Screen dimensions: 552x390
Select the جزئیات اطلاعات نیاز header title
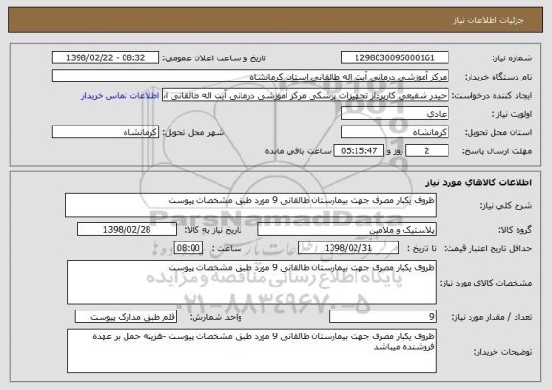[489, 20]
